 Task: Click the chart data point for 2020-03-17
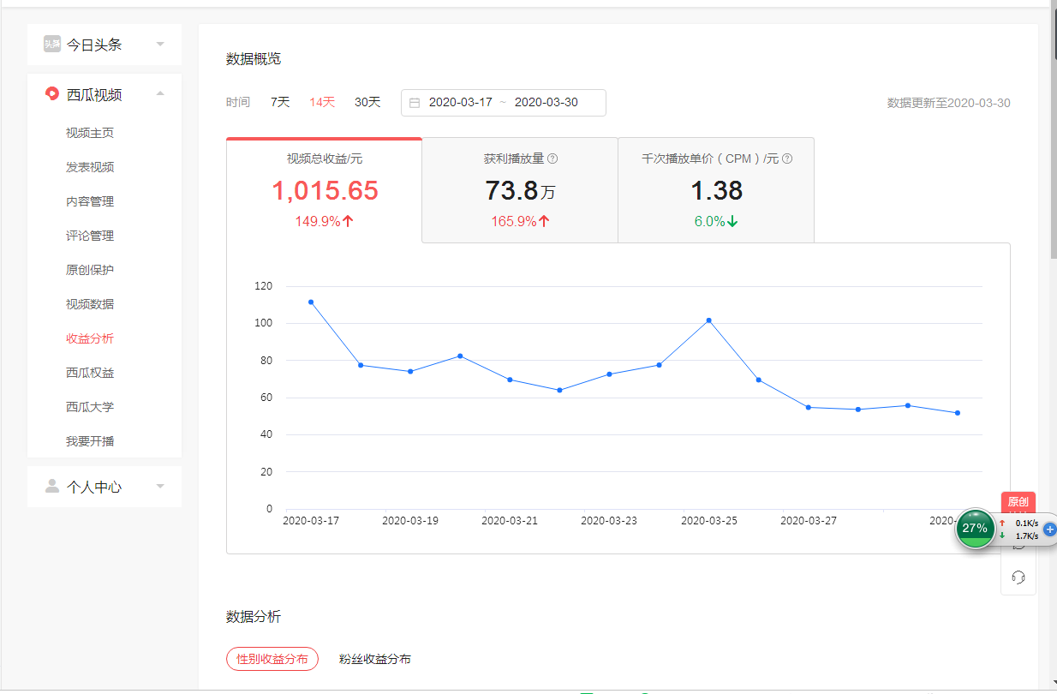click(311, 302)
